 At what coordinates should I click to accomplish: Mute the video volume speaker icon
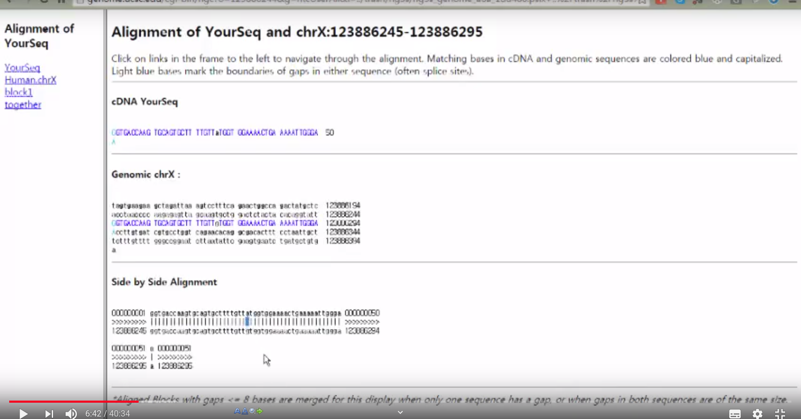(71, 414)
